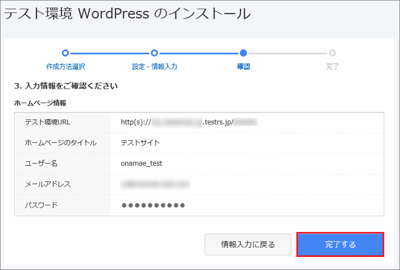The width and height of the screenshot is (400, 270).
Task: Click the blurred email address value
Action: point(155,184)
